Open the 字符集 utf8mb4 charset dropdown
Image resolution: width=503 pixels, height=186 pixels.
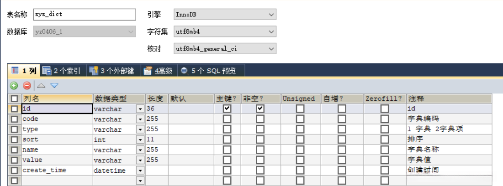point(271,31)
